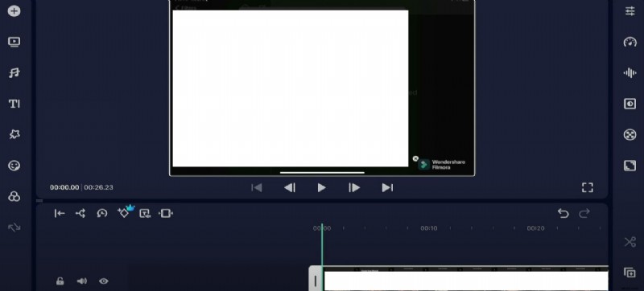The image size is (644, 291).
Task: Select the video clip on the timeline
Action: point(466,279)
